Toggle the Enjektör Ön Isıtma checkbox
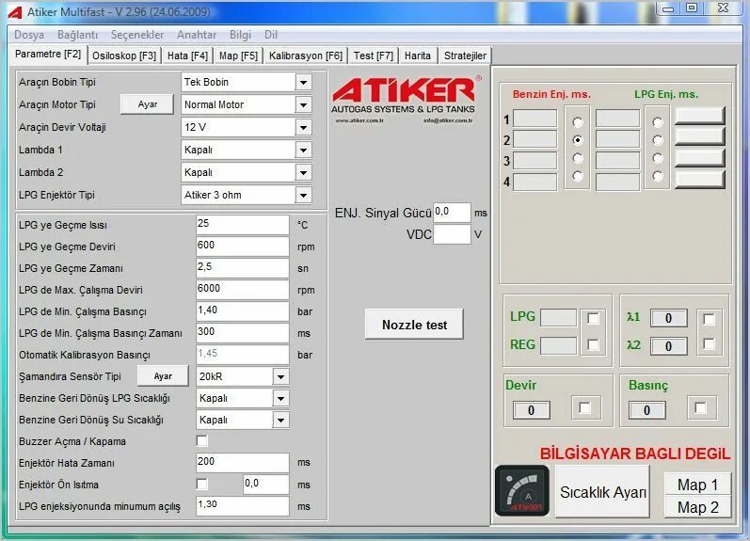750x541 pixels. pyautogui.click(x=201, y=485)
